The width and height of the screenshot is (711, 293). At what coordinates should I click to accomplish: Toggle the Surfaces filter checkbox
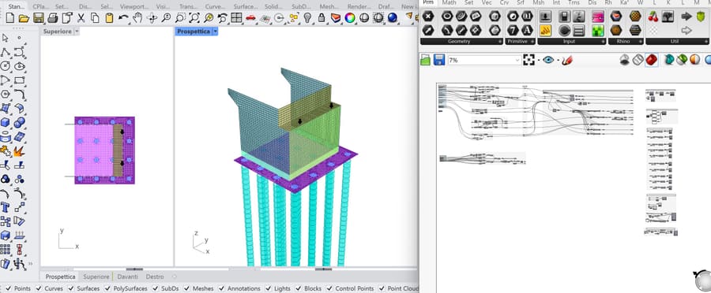[x=71, y=288]
